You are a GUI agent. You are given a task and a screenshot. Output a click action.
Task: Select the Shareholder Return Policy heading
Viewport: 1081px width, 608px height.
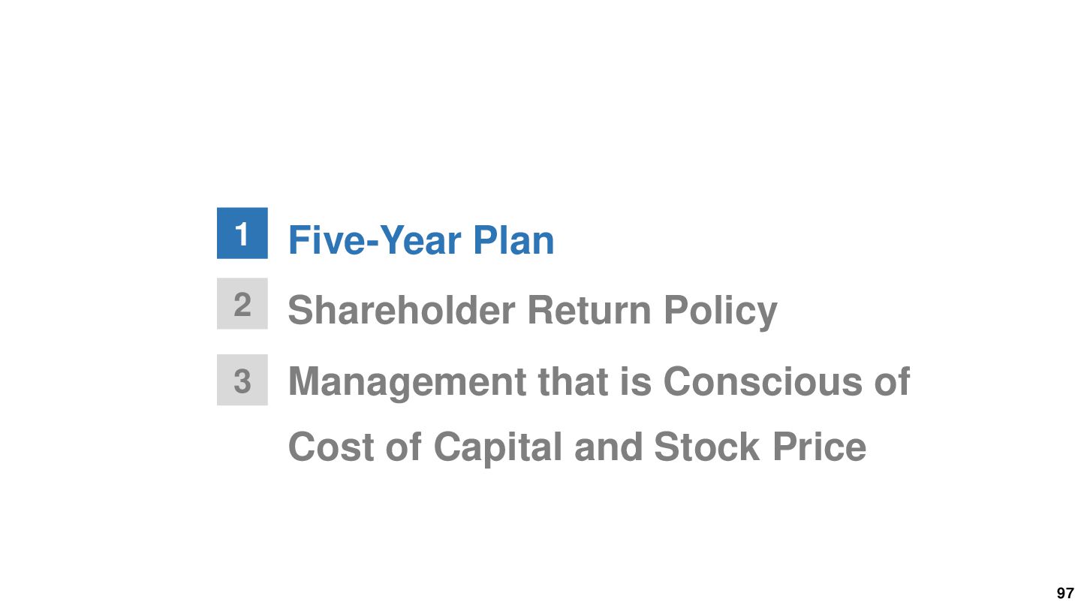click(532, 310)
